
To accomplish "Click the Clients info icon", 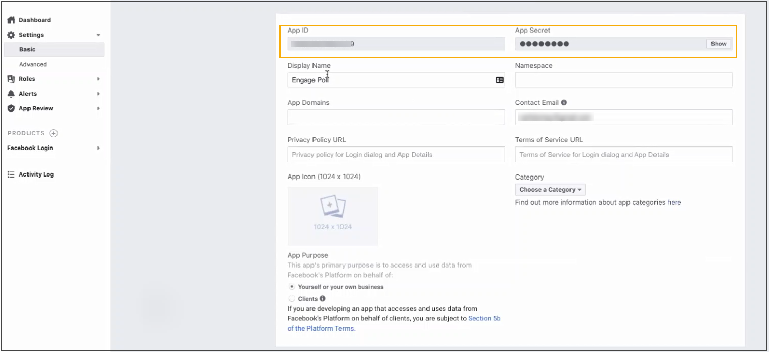I will click(323, 299).
